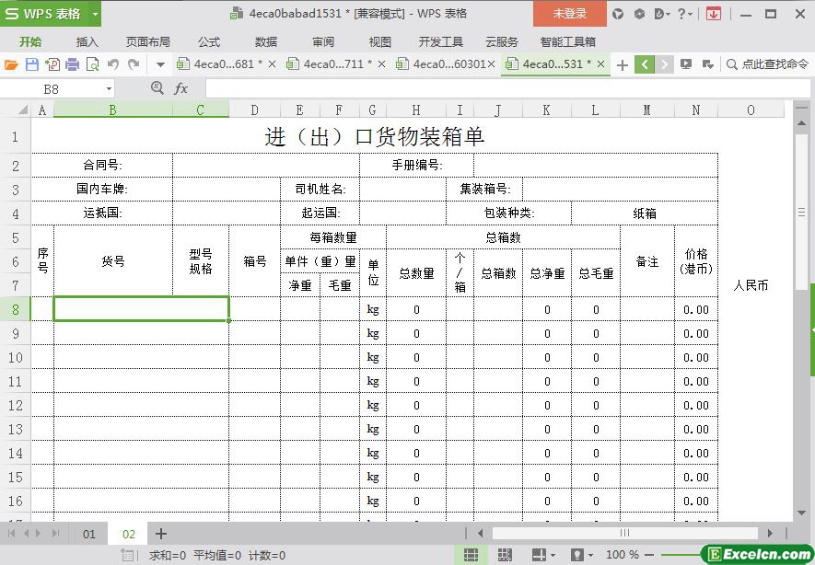Open the Help question mark dropdown
The width and height of the screenshot is (815, 565).
684,14
